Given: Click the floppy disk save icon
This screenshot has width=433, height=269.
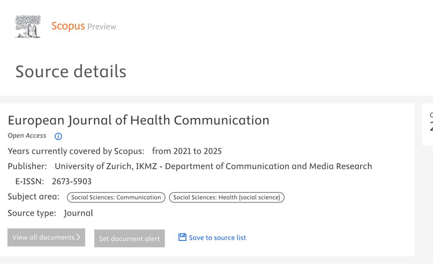Looking at the screenshot, I should [182, 237].
